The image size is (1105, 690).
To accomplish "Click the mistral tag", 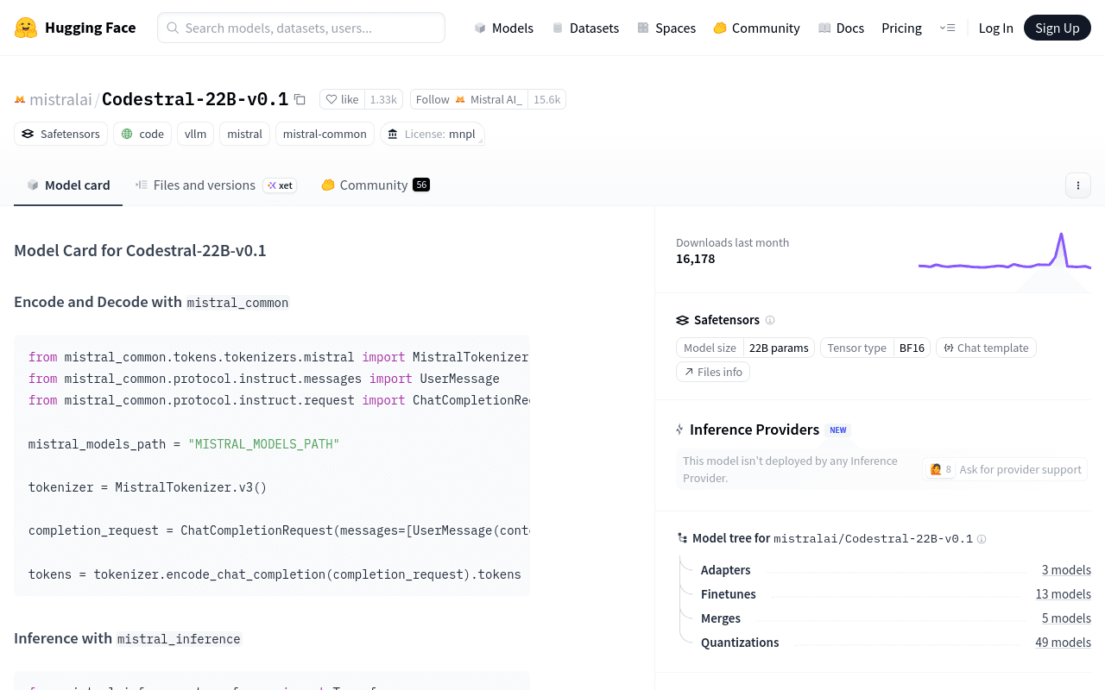I will coord(244,134).
